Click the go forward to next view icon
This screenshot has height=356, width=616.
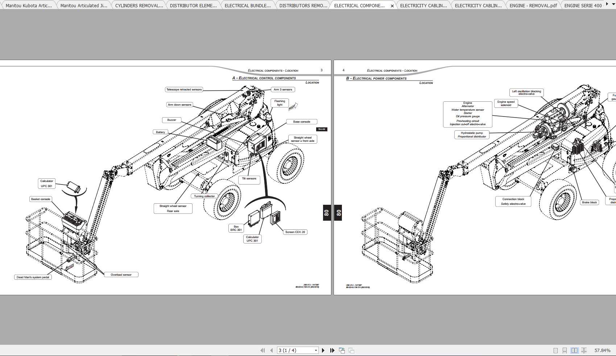coord(351,350)
